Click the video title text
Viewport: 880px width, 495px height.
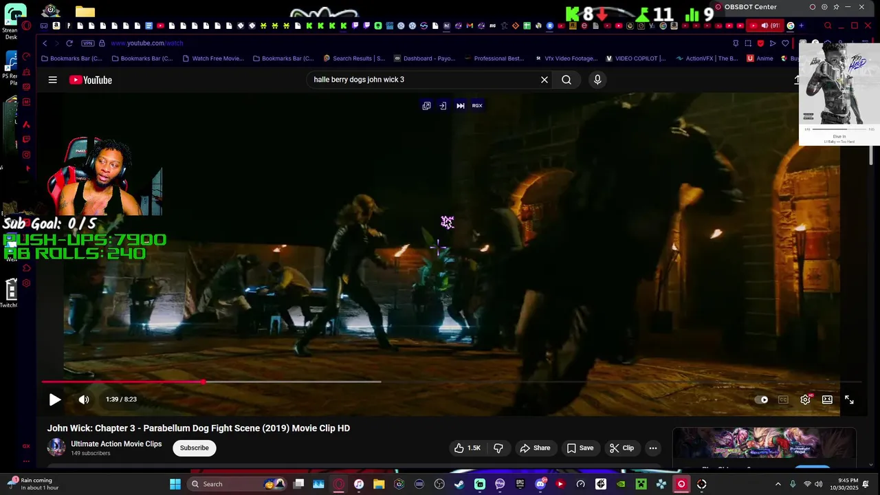(x=198, y=428)
